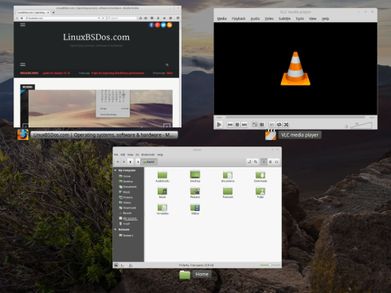Click the VLC cone logo in video area
Image resolution: width=391 pixels, height=293 pixels.
point(295,68)
